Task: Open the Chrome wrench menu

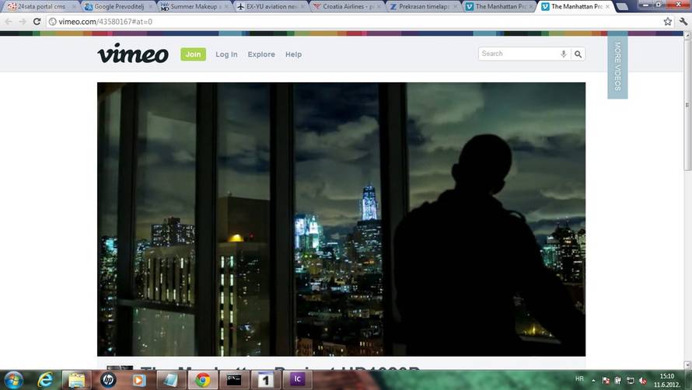Action: coord(683,21)
